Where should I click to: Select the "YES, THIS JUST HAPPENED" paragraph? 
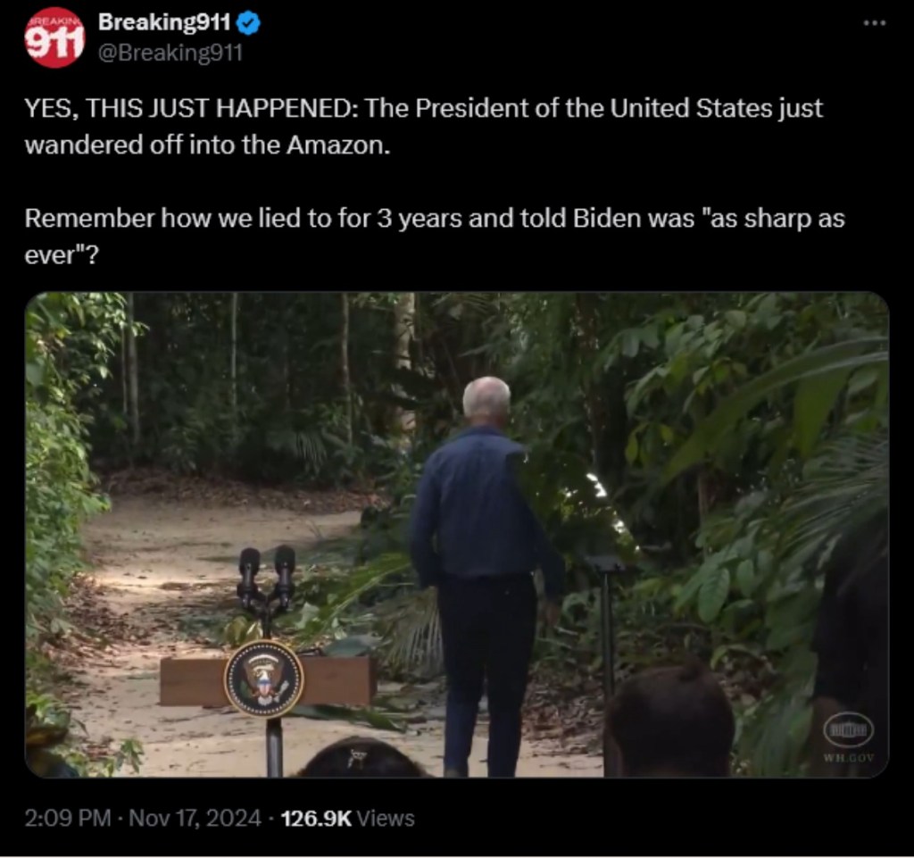click(x=424, y=127)
